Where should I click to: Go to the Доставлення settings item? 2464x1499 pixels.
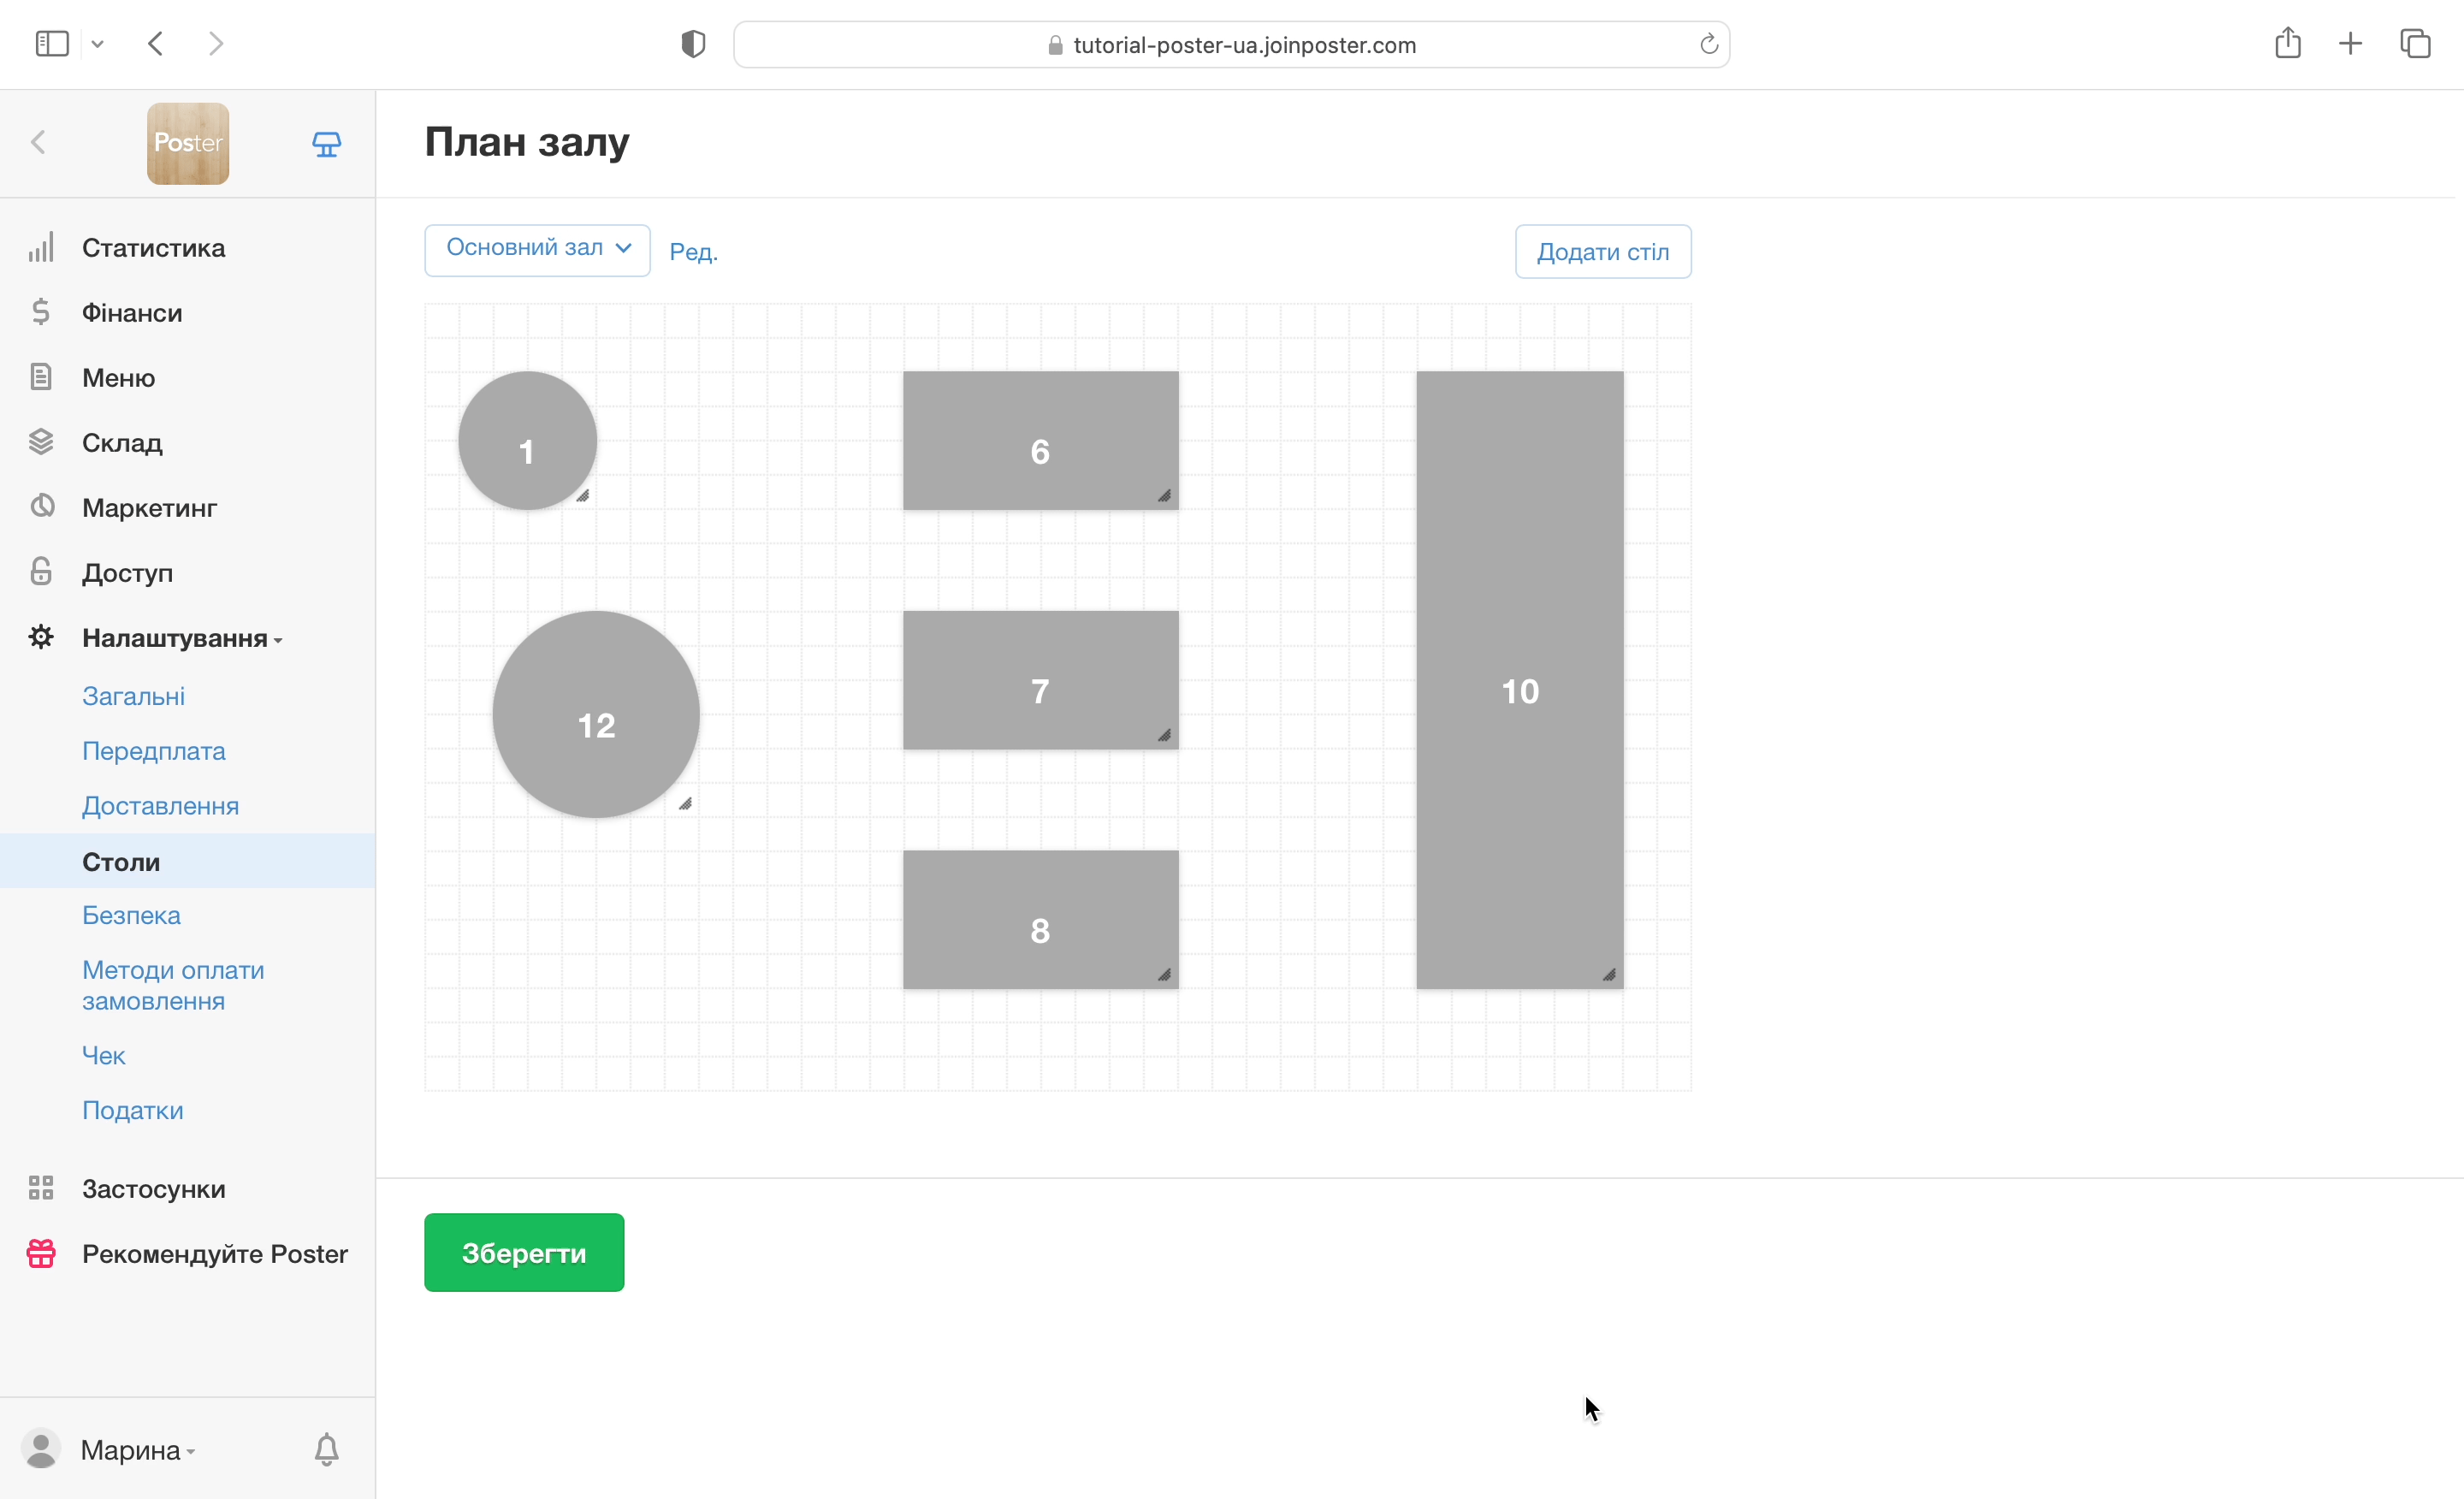160,806
